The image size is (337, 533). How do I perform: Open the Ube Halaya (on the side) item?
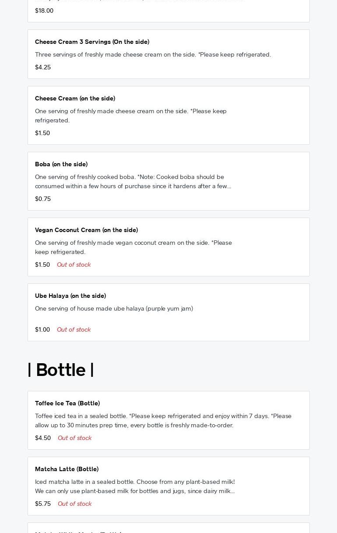(70, 296)
